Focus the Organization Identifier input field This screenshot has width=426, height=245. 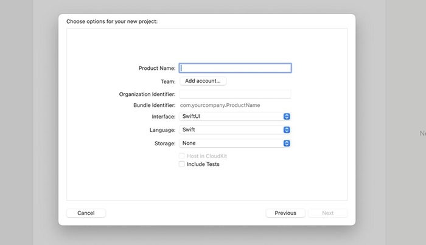click(x=236, y=94)
